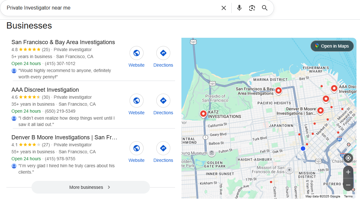The height and width of the screenshot is (205, 360).
Task: Open Denver B Moore Investigations listing
Action: tap(64, 137)
